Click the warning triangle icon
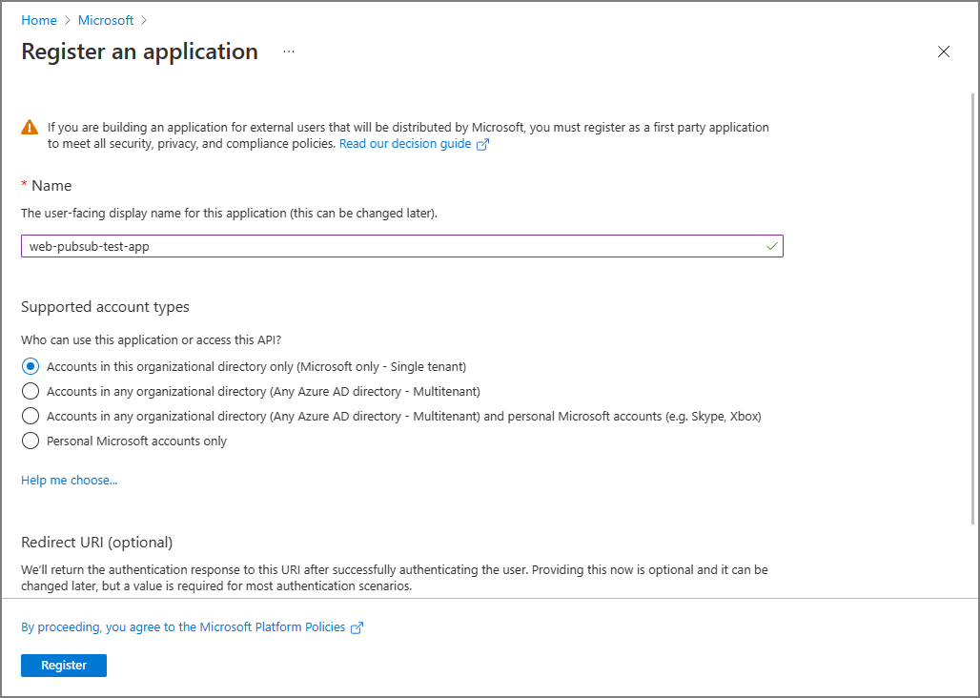 click(31, 128)
